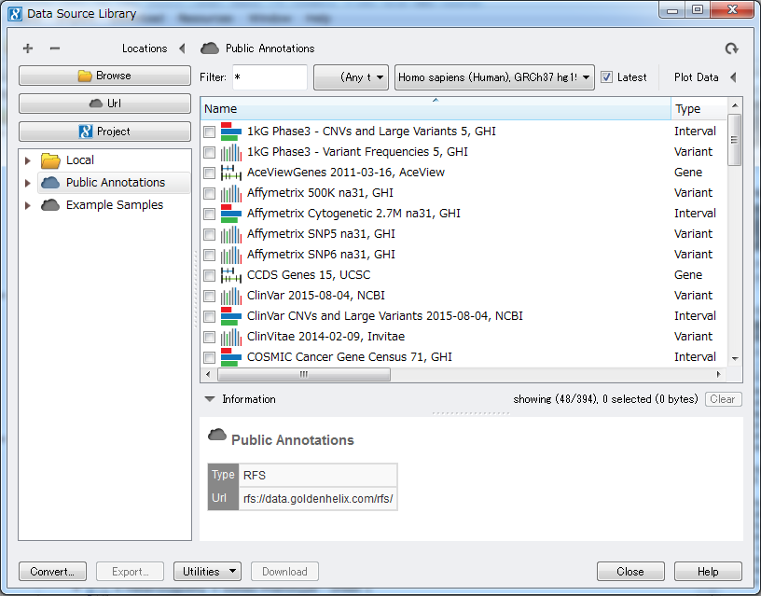Select the Affymetrix SNP5 na31, GHI row text

(x=321, y=234)
